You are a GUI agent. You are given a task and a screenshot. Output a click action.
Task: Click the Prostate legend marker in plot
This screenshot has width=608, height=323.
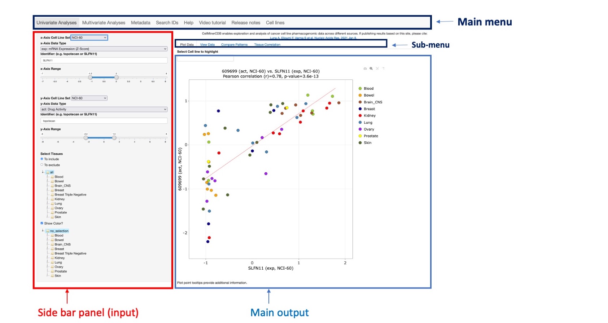(x=360, y=136)
